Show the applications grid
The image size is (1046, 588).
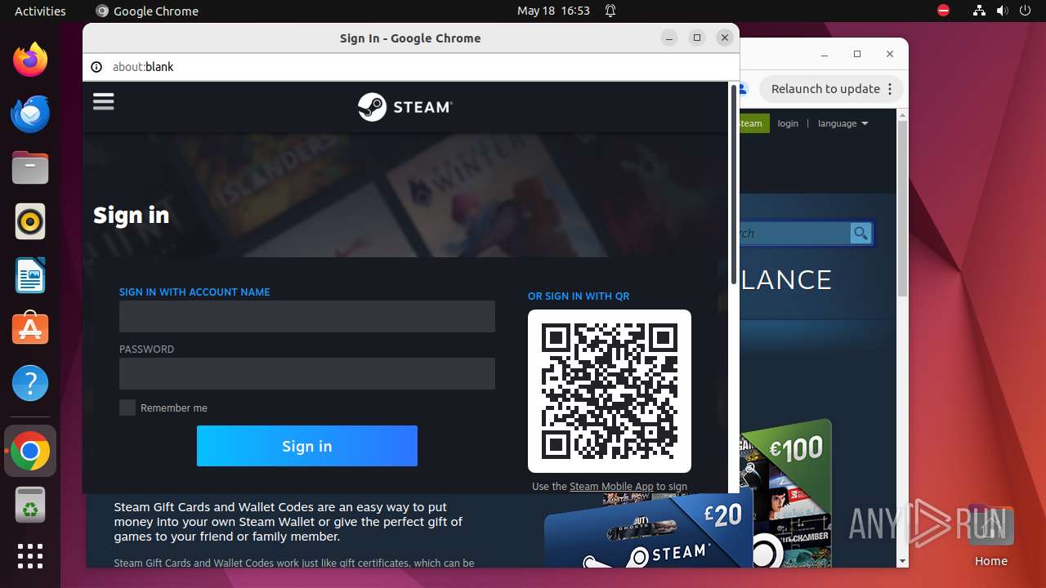click(x=30, y=556)
